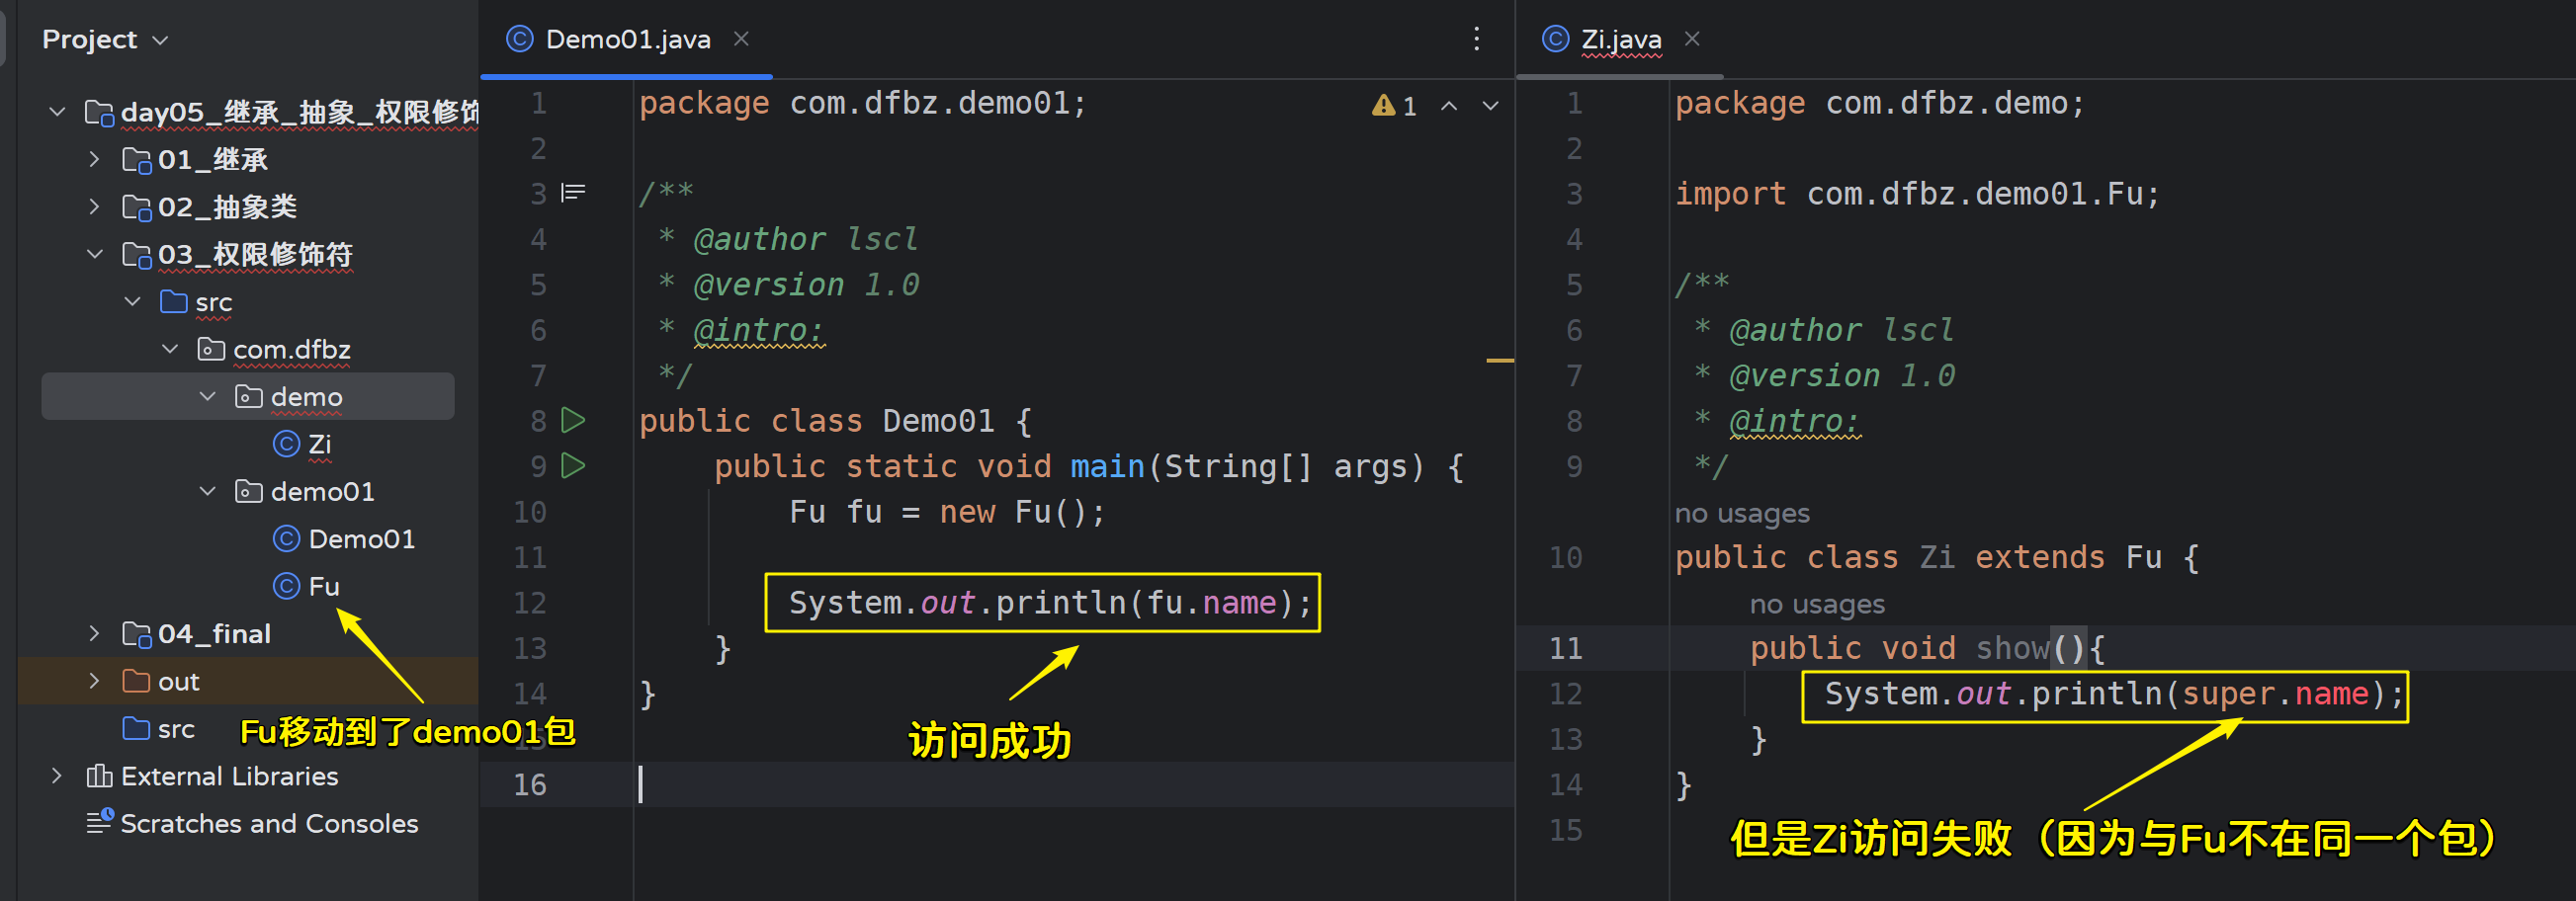Click the 'no usages' hint above class Zi
The width and height of the screenshot is (2576, 901).
point(1741,514)
